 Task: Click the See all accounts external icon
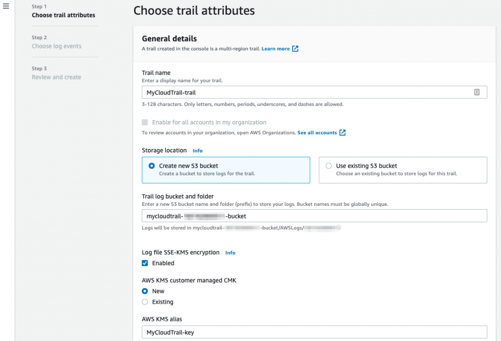342,132
